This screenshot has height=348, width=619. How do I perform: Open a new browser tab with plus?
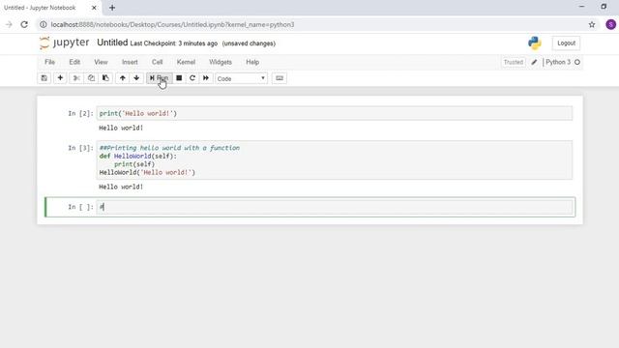pos(112,8)
